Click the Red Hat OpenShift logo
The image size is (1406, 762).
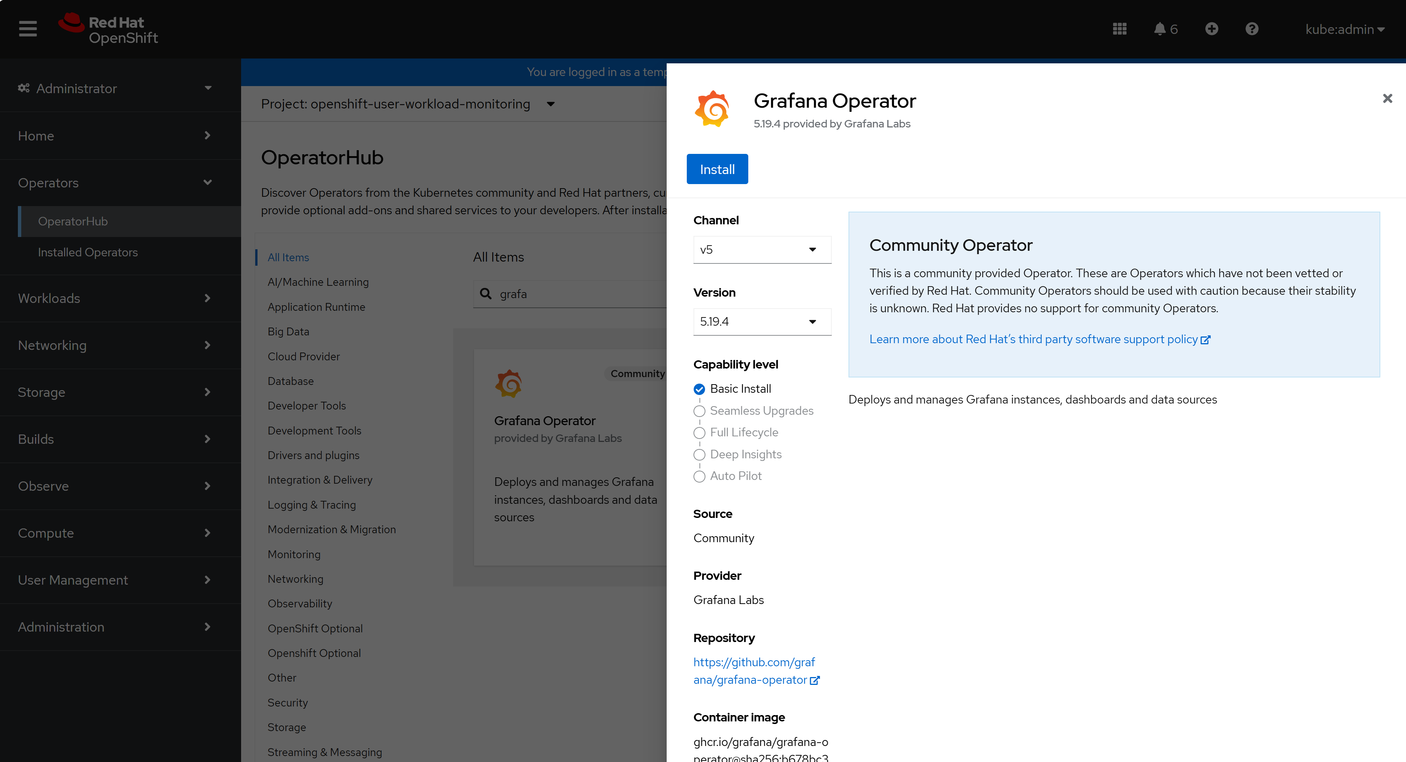pos(108,29)
